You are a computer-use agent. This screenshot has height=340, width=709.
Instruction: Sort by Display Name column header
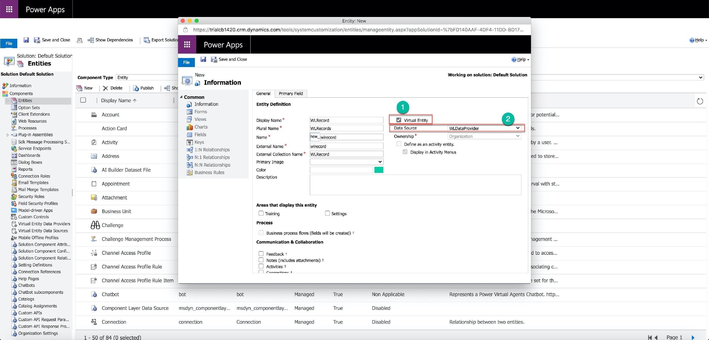[x=119, y=100]
